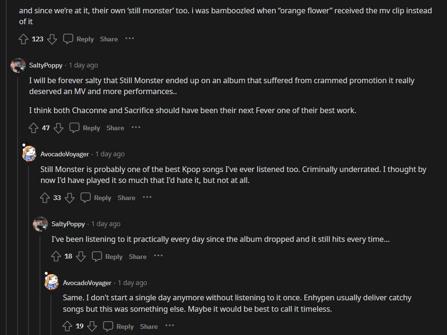
Task: Click AvocadoVoyager's avatar on the 'timeless' comment
Action: 52,282
